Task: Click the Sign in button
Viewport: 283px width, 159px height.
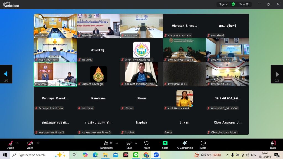Action: [x=223, y=4]
